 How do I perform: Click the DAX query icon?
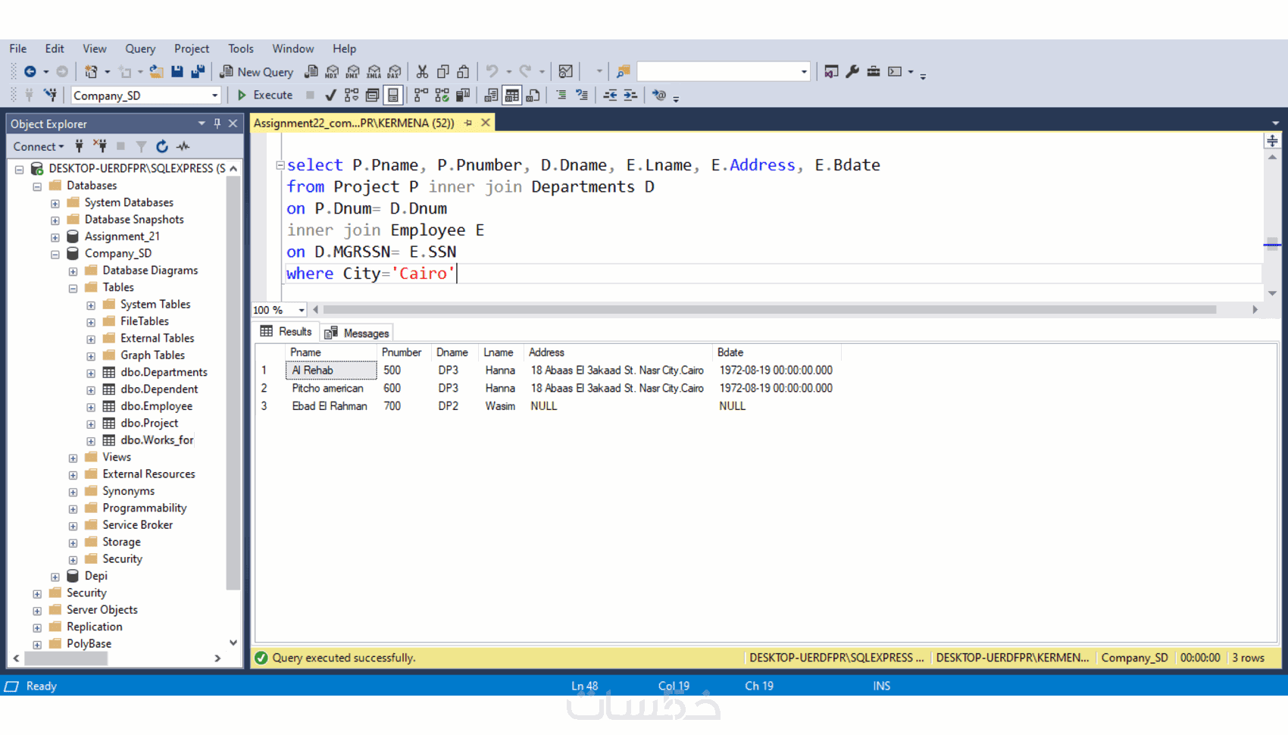[x=394, y=71]
